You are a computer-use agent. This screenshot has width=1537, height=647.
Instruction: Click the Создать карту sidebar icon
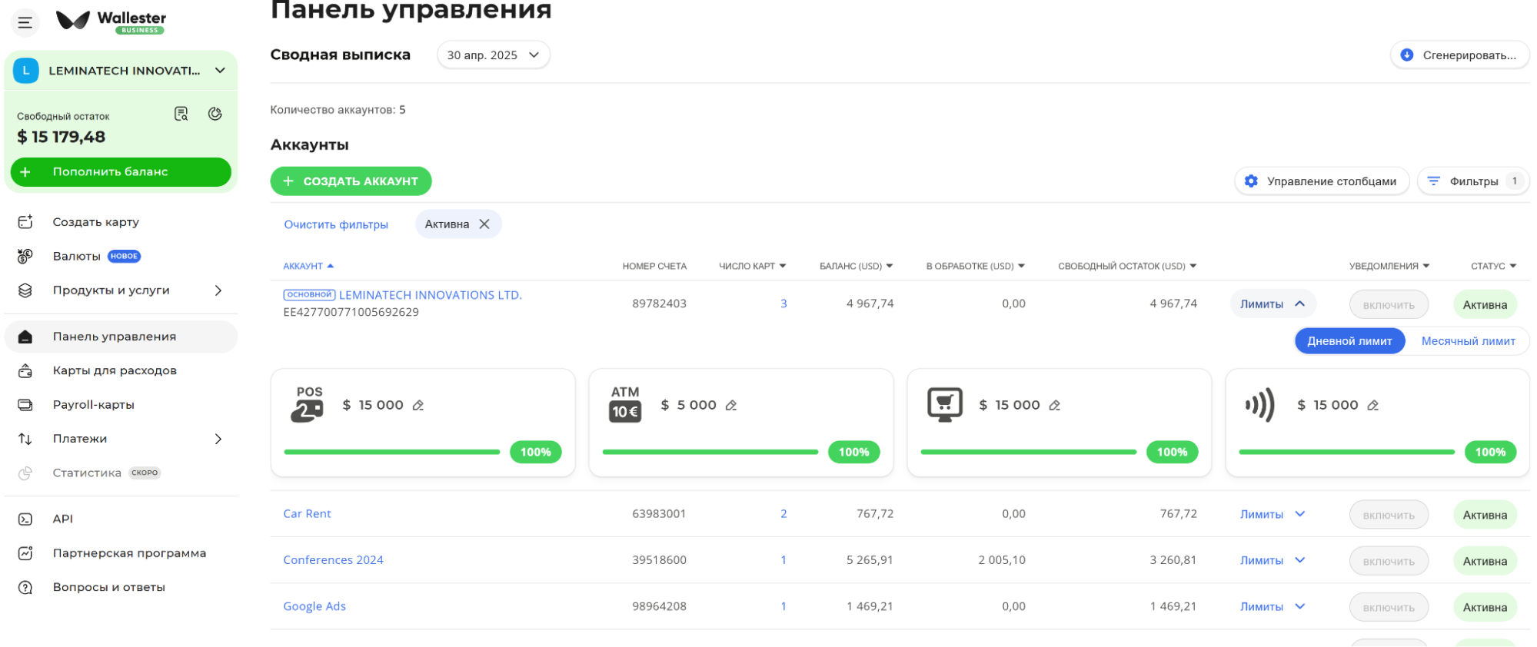tap(25, 222)
